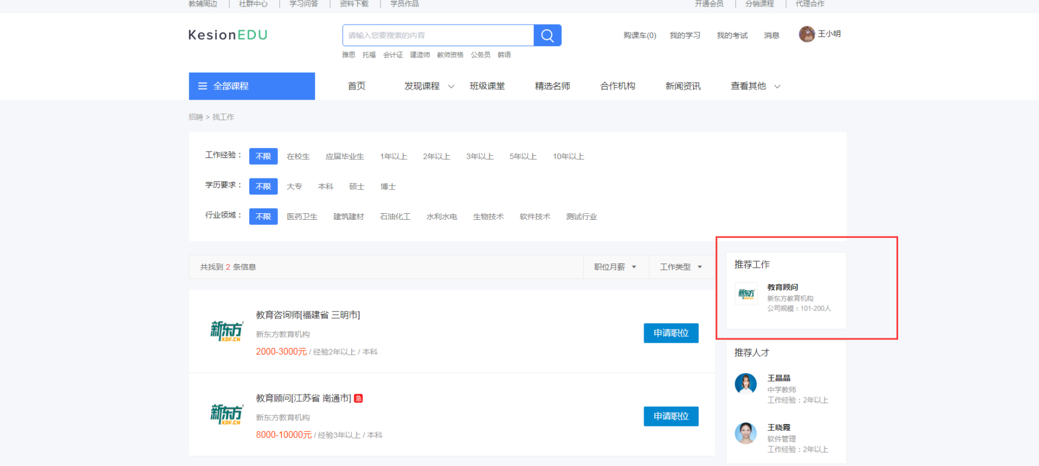The height and width of the screenshot is (466, 1039).
Task: Open recommended job 新东方 small logo
Action: [x=746, y=293]
